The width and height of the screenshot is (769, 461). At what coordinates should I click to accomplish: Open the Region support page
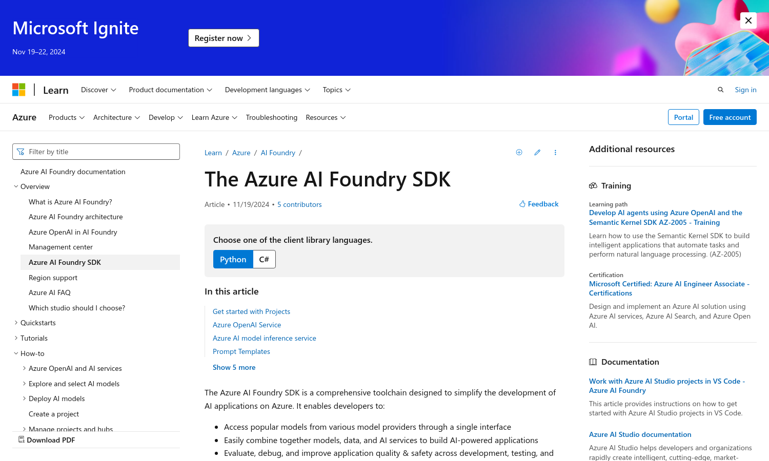(x=53, y=278)
